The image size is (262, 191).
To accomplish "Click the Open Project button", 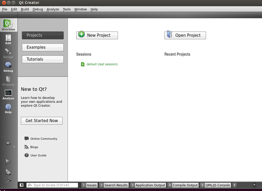I will click(x=185, y=35).
